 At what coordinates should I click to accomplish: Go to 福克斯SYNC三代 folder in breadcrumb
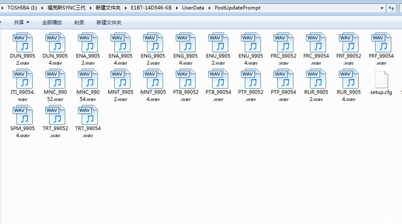coord(67,8)
